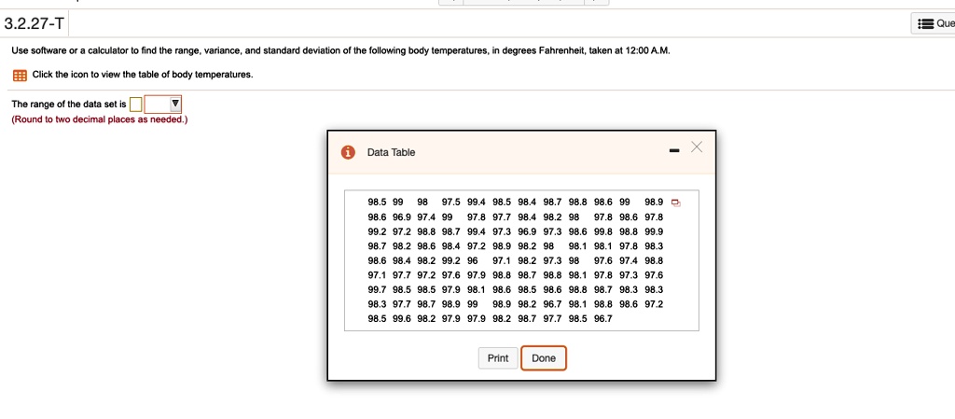Click the Print button
This screenshot has height=419, width=955.
point(498,358)
